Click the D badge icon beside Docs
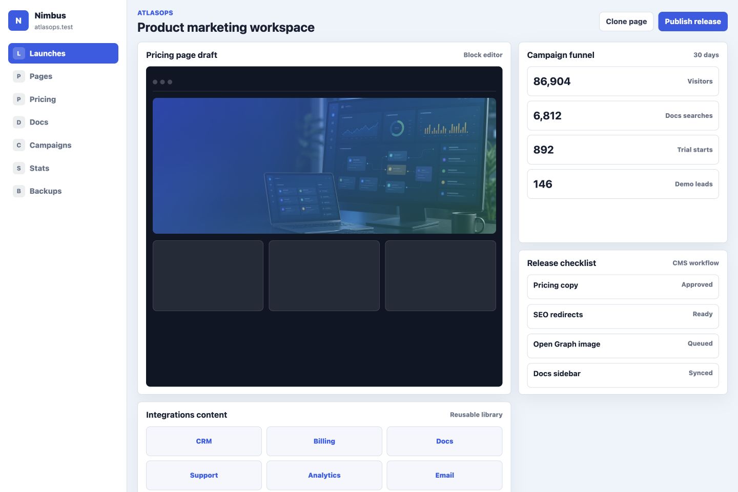The height and width of the screenshot is (492, 738). [x=19, y=122]
